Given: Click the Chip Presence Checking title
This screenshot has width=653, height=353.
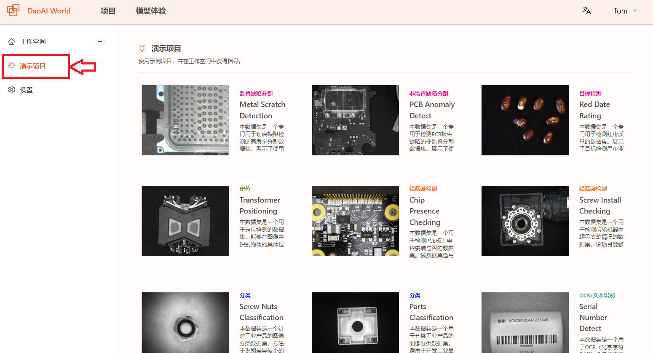Looking at the screenshot, I should (x=425, y=211).
